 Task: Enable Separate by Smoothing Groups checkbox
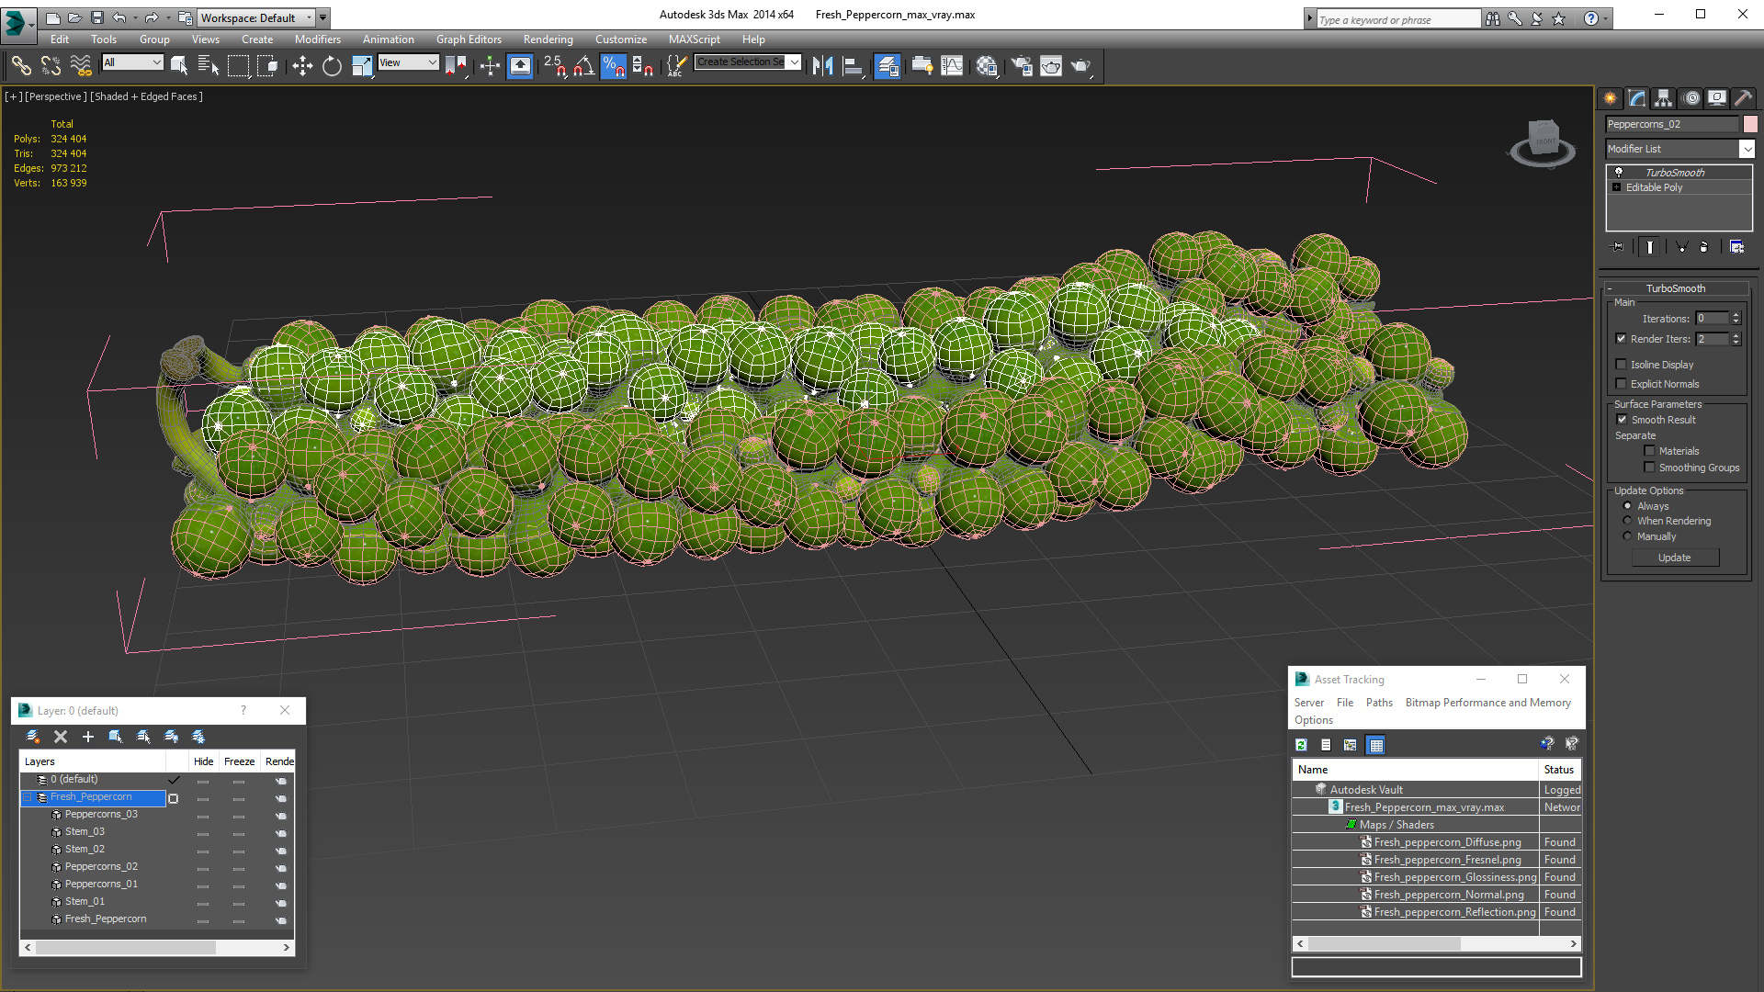coord(1649,468)
